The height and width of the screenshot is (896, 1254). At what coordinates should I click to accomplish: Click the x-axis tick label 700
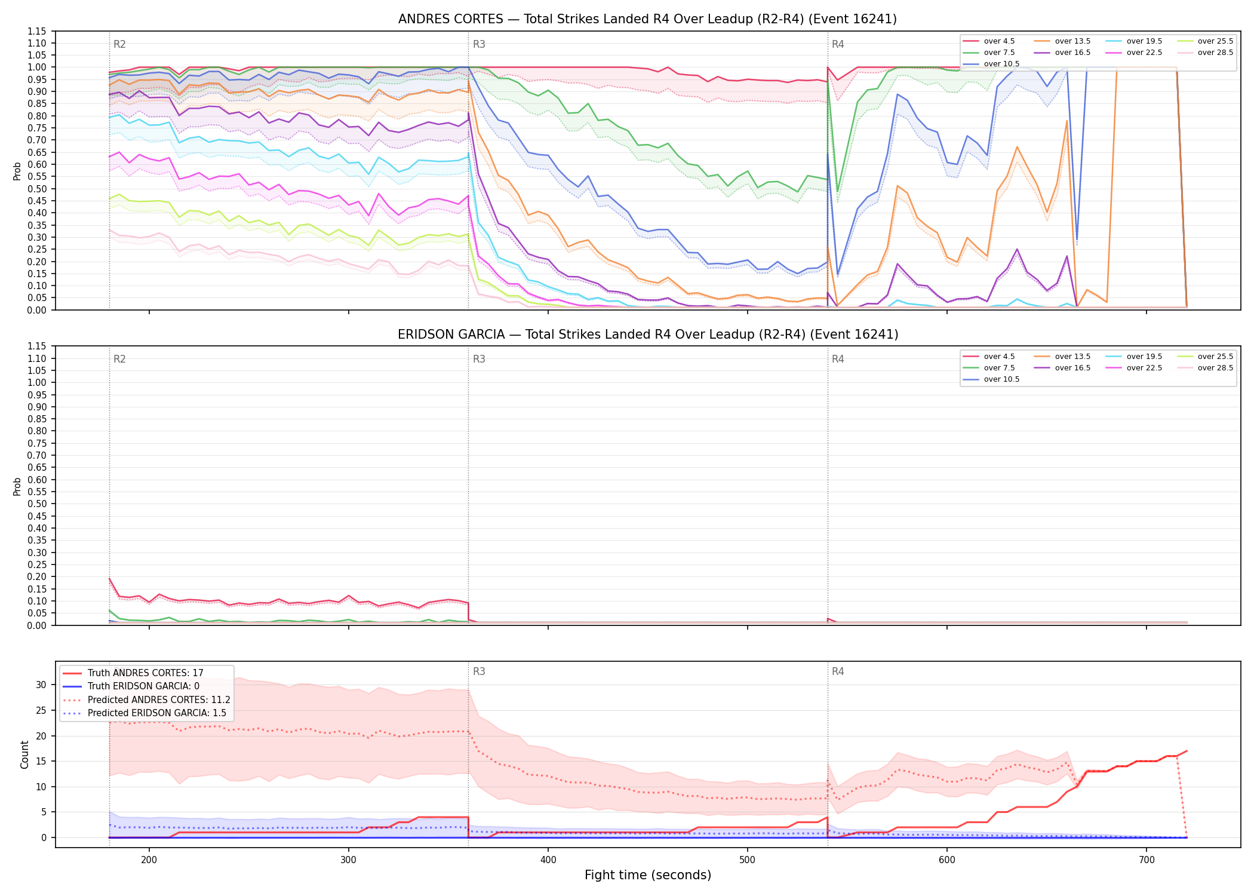(x=1147, y=860)
